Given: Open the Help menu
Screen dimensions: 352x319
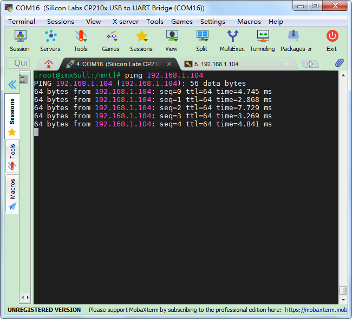Looking at the screenshot, I should [x=276, y=22].
